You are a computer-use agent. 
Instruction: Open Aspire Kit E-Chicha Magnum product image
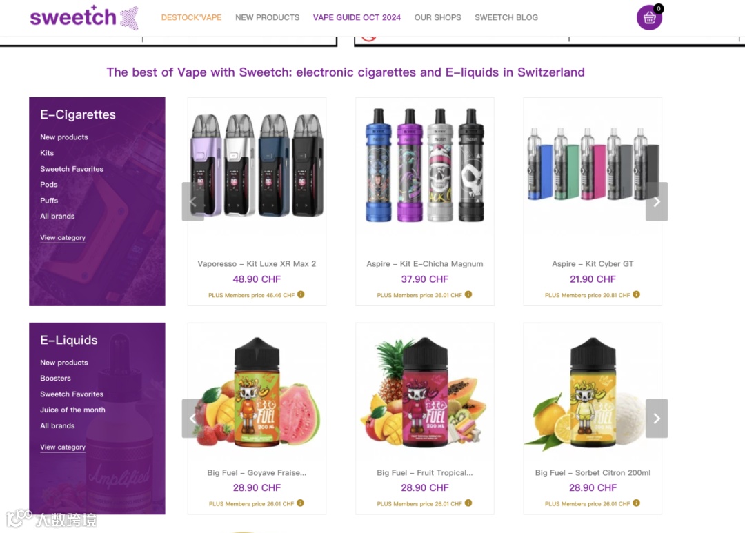click(425, 165)
